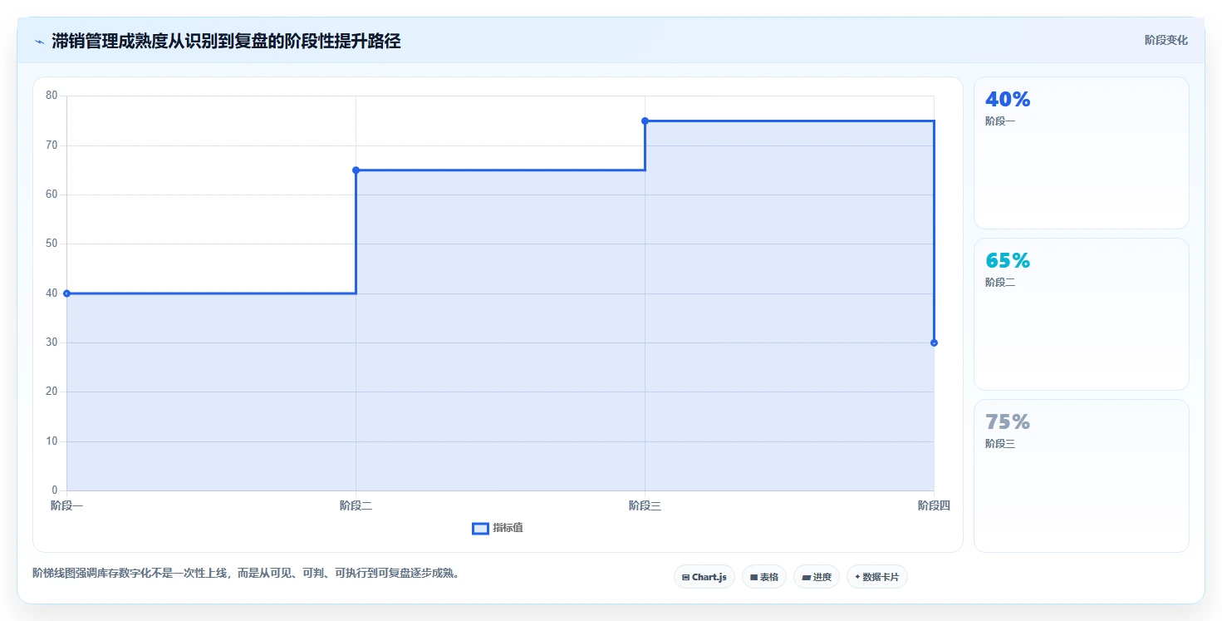Toggle the 指标值 legend item

click(x=498, y=528)
